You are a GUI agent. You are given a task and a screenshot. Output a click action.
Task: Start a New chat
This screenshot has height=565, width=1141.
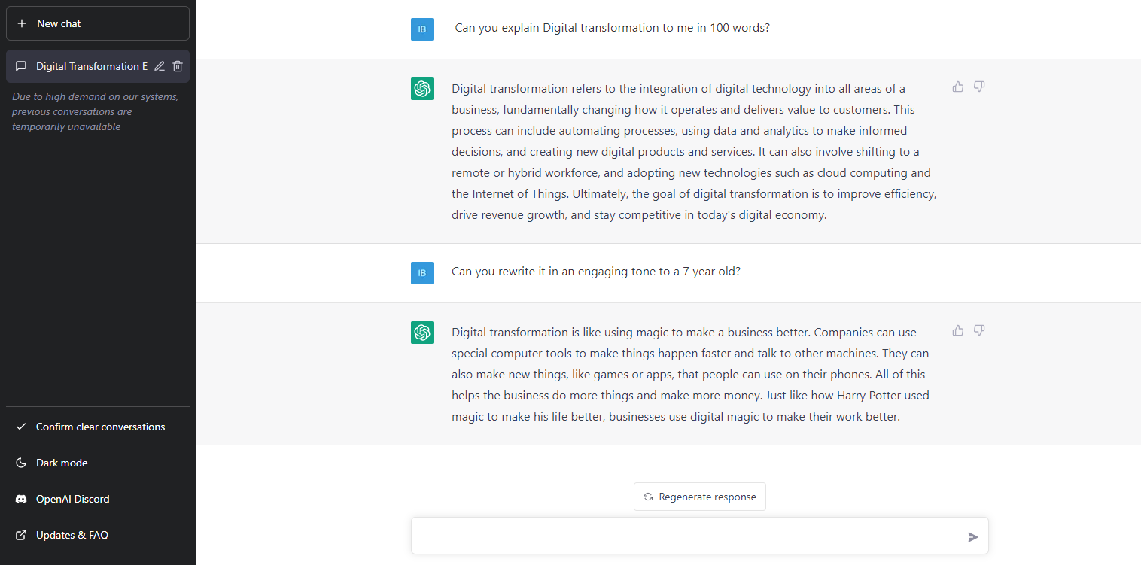tap(98, 23)
